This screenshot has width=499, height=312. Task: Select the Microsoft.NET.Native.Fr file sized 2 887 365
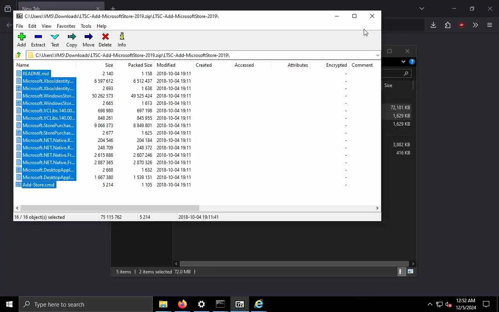coord(48,162)
